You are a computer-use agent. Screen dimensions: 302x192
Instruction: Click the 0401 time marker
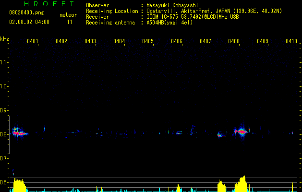click(32, 41)
